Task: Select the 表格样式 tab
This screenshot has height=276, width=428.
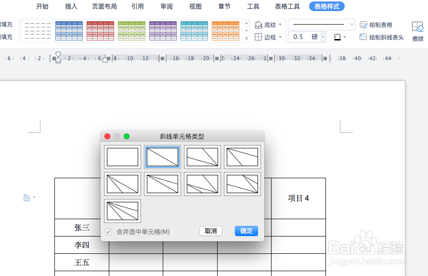Action: coord(327,6)
